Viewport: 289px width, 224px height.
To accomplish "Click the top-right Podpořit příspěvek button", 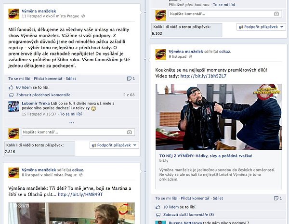I will click(x=262, y=27).
